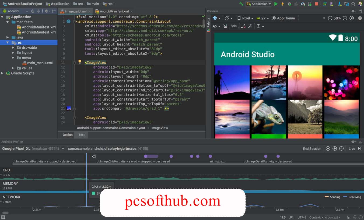
Task: Zoom in the preview with plus icon
Action: point(345,18)
